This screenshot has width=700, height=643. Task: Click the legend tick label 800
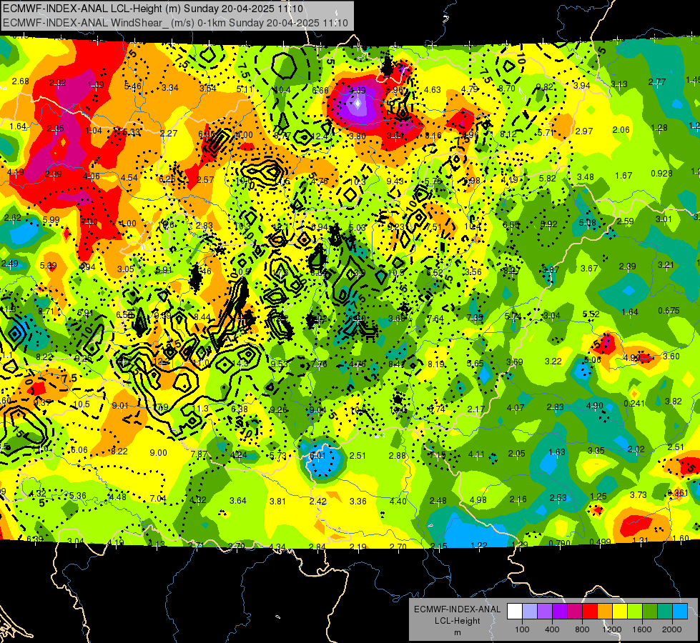coord(582,629)
